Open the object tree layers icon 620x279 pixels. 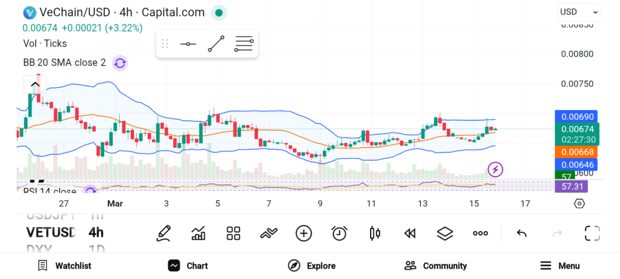coord(445,233)
